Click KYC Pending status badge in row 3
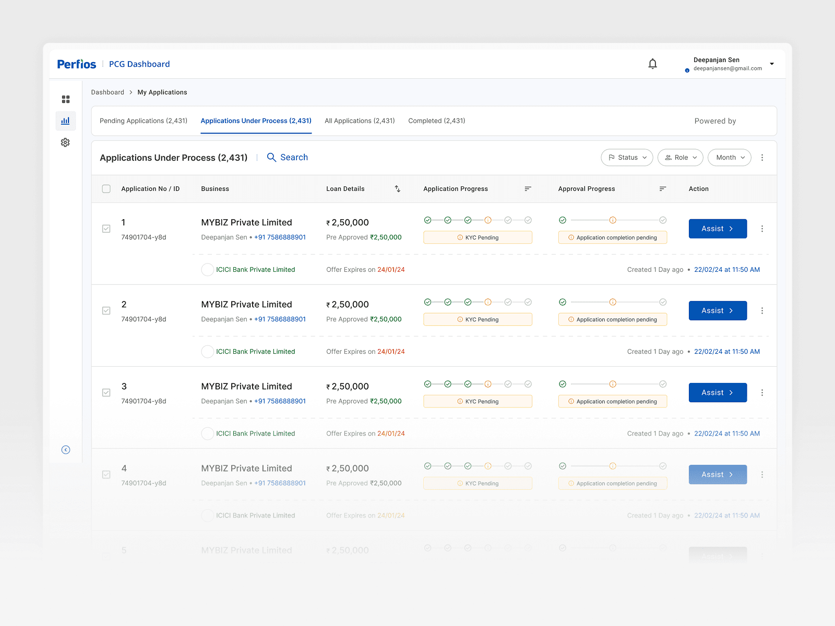 point(478,401)
